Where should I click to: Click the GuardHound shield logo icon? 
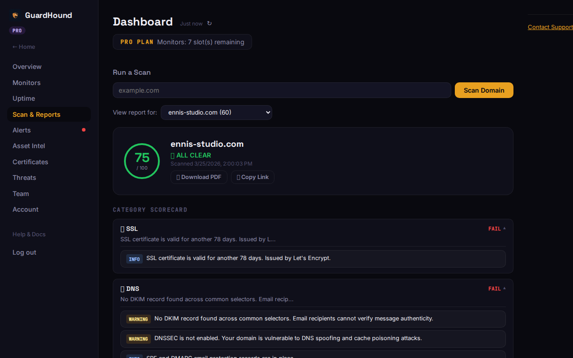point(15,15)
